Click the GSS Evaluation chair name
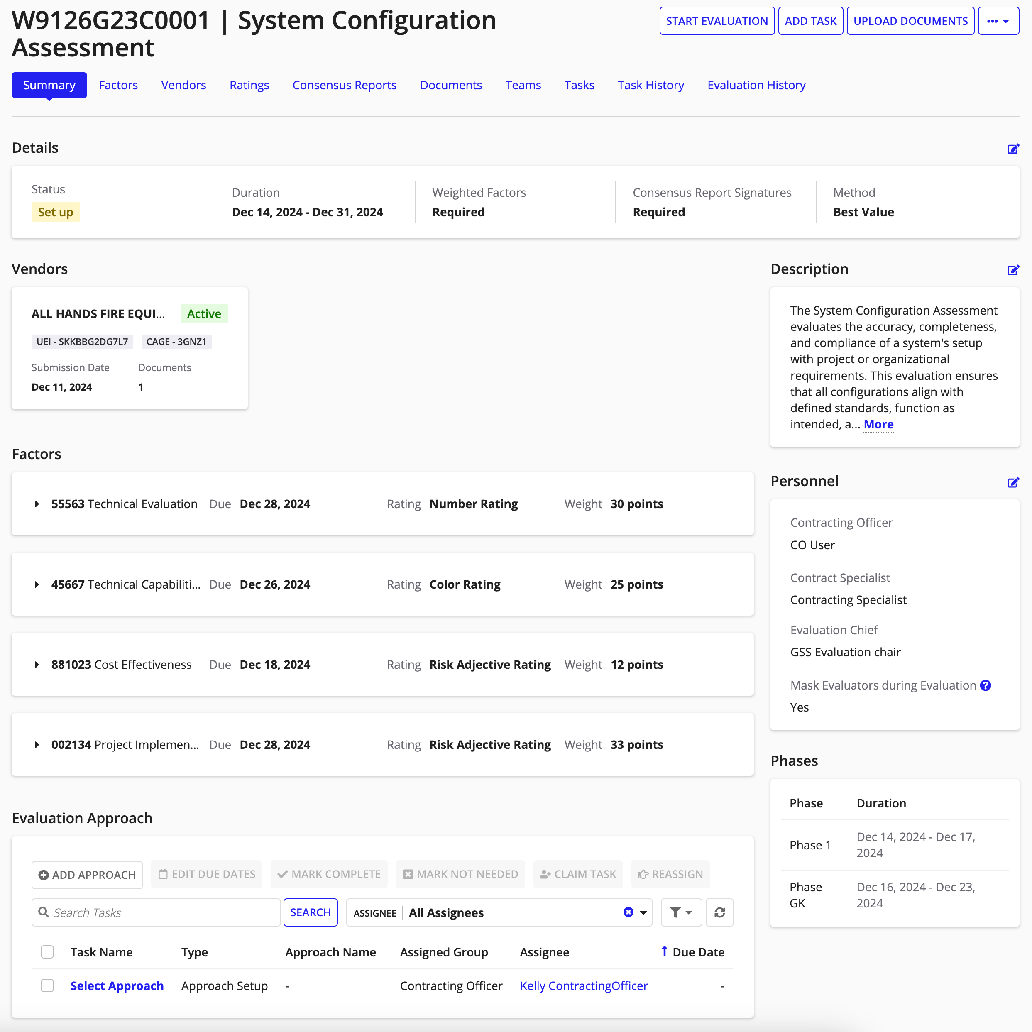The width and height of the screenshot is (1032, 1032). (846, 652)
